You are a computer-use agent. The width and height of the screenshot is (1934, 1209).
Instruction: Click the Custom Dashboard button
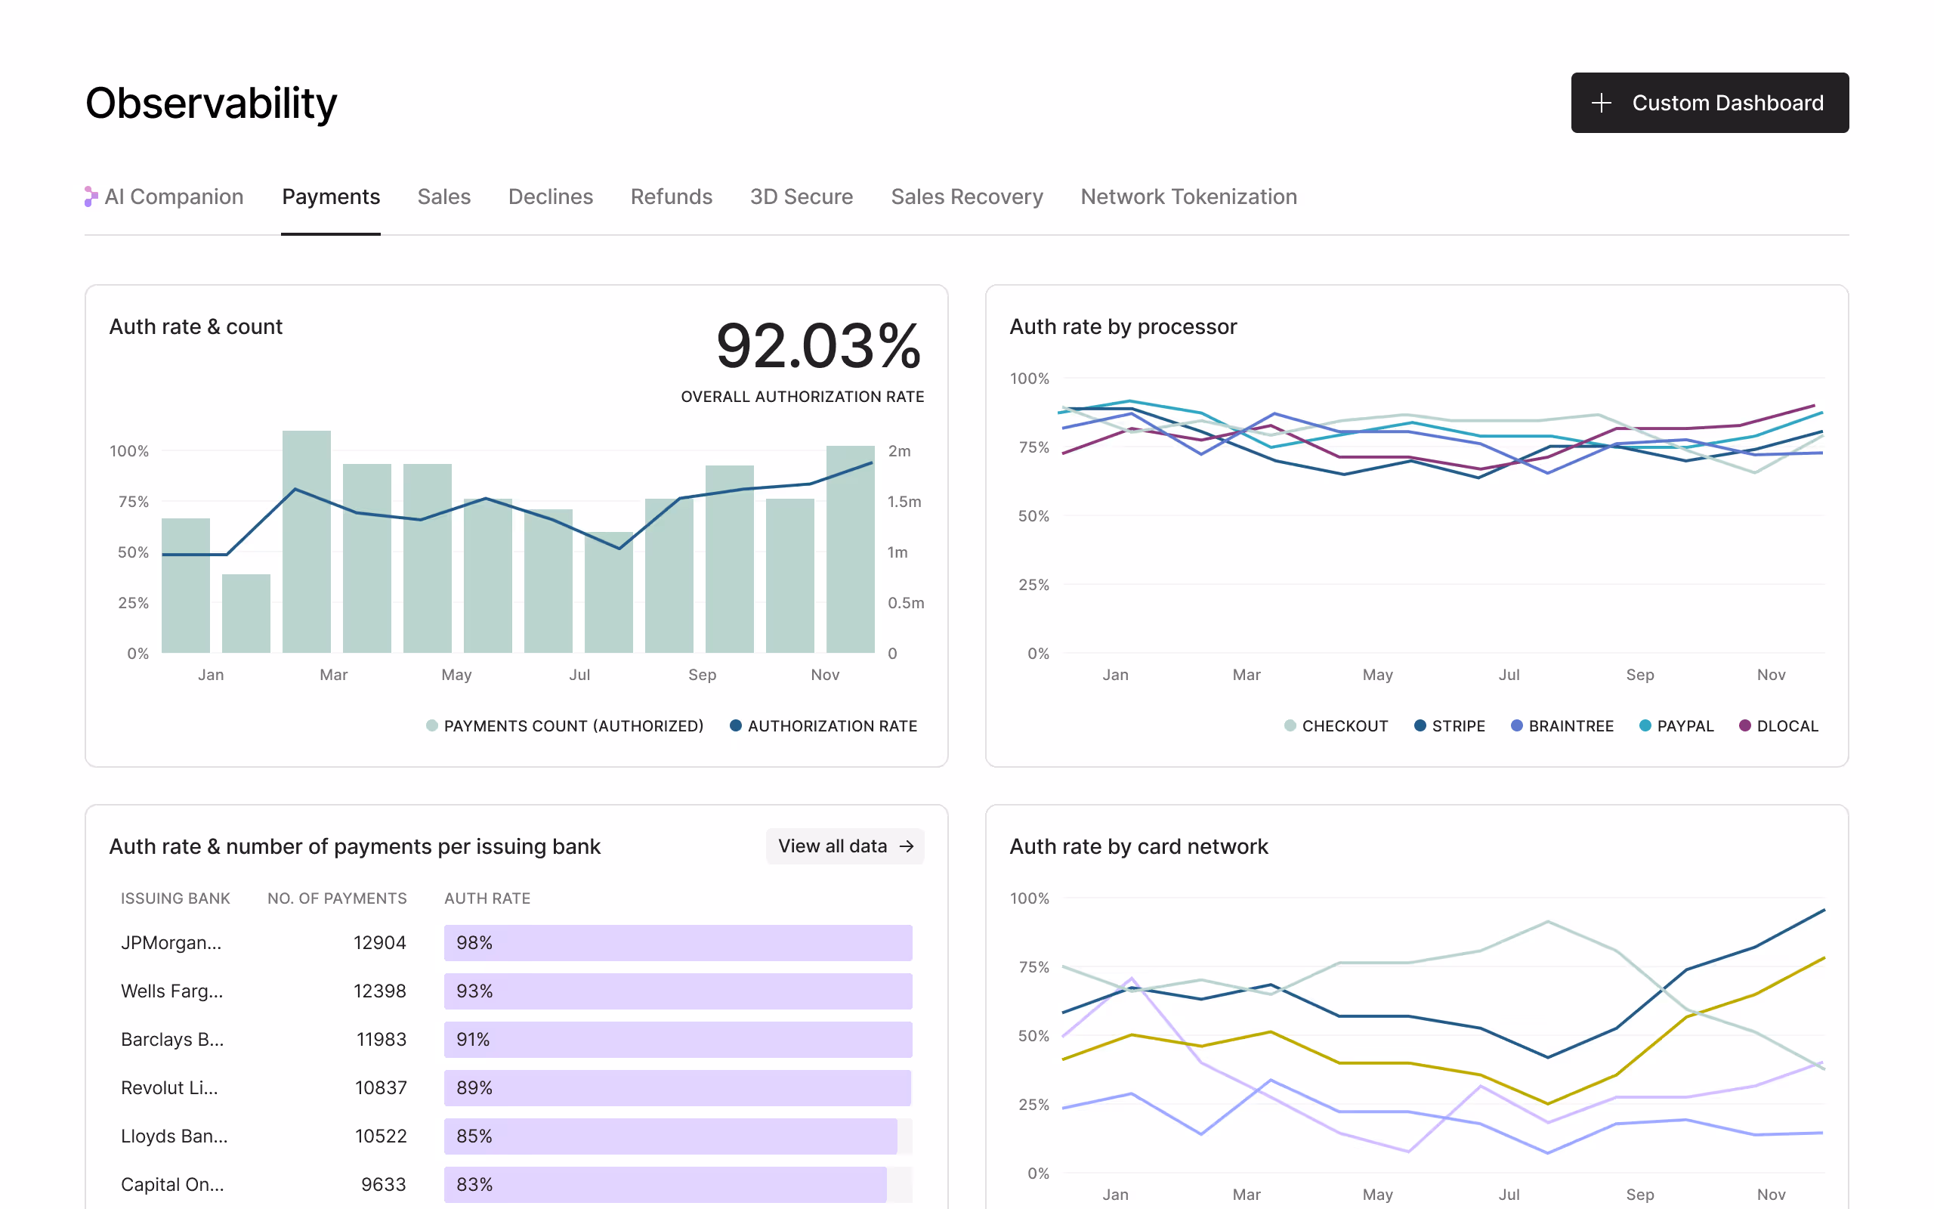pos(1709,104)
